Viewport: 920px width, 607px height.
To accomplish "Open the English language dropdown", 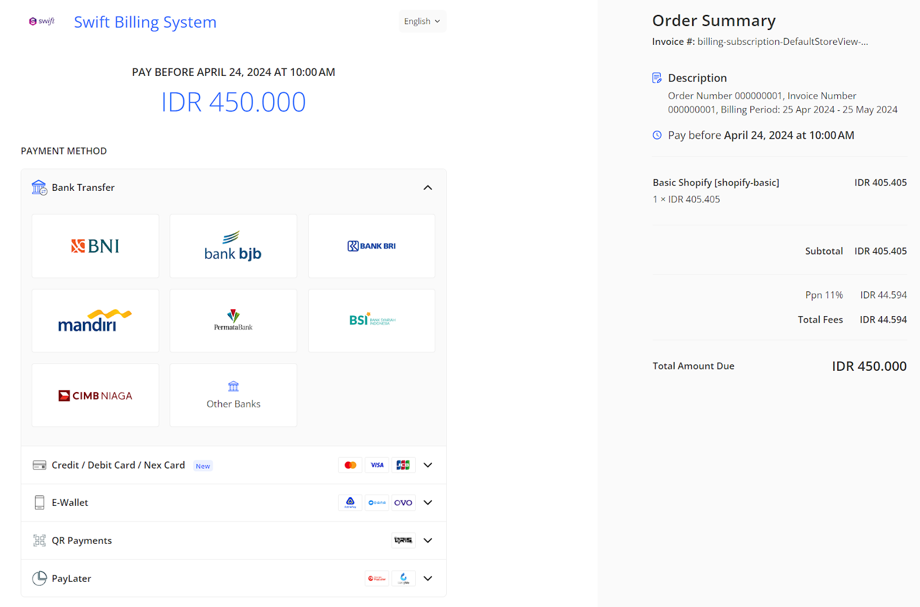I will point(423,21).
